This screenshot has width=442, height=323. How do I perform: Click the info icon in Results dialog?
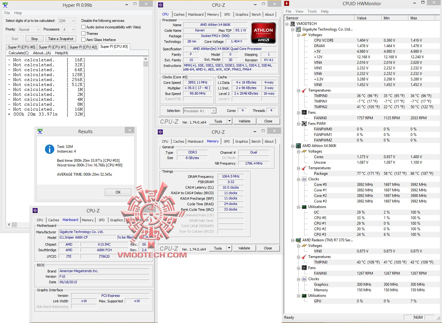point(50,149)
